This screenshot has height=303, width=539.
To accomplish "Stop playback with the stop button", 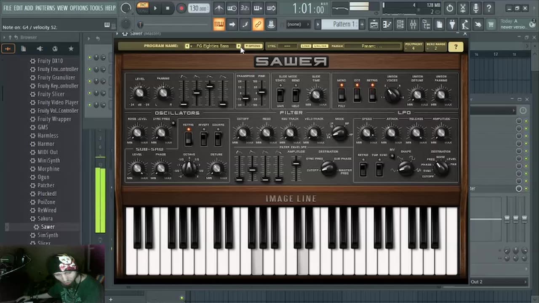I will (x=168, y=8).
